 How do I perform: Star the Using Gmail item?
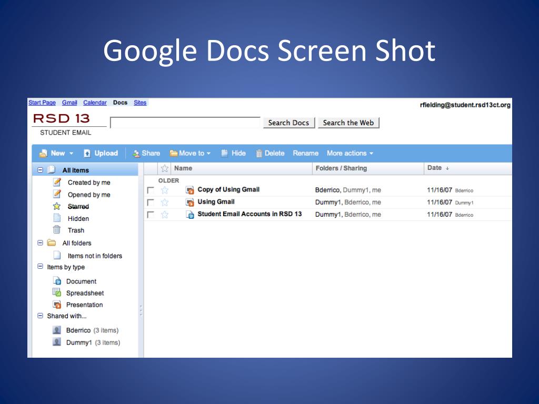165,203
